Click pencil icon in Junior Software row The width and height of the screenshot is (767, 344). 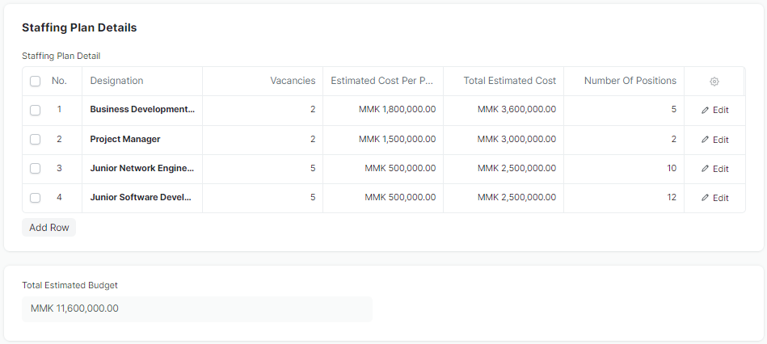coord(705,198)
